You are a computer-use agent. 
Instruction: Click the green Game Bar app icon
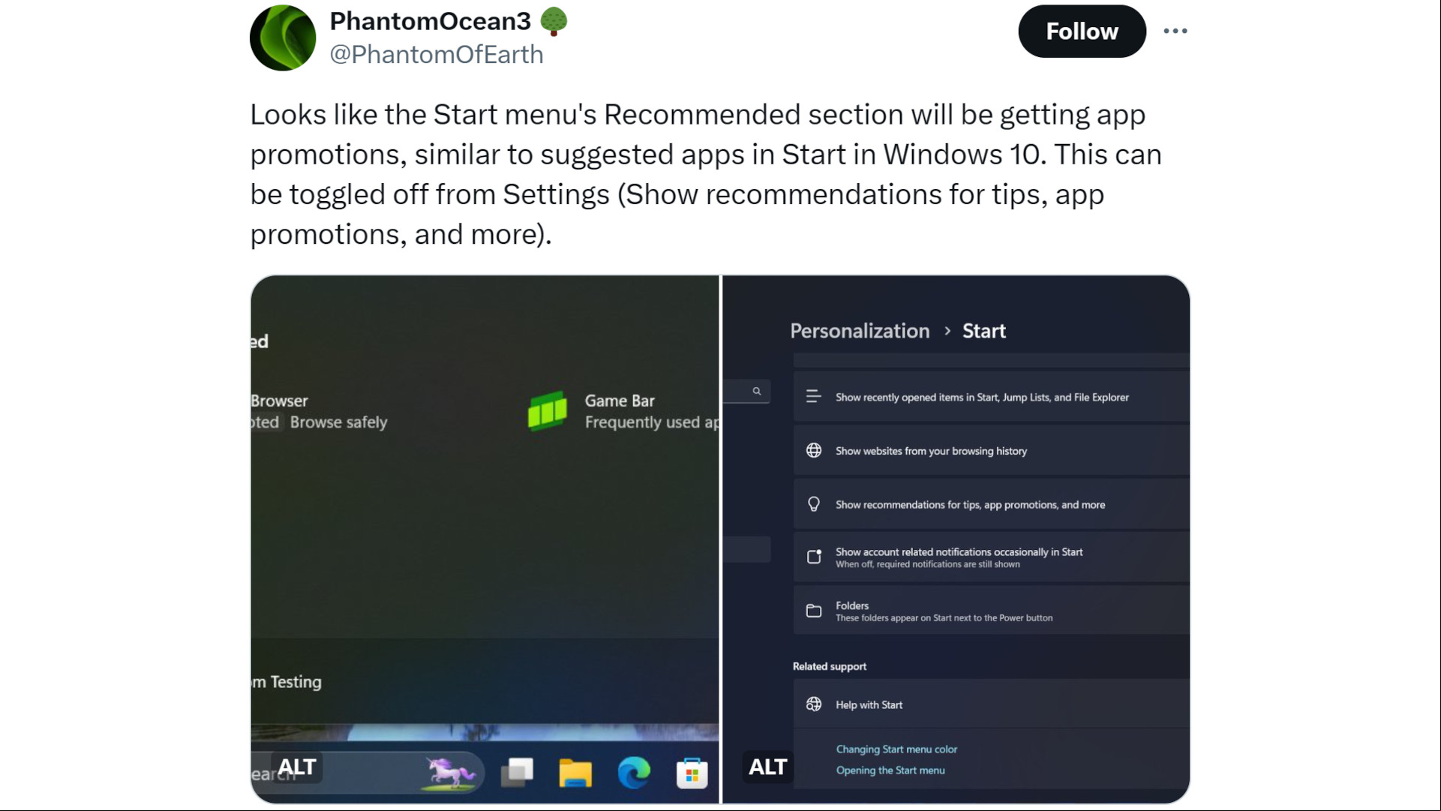pyautogui.click(x=548, y=410)
